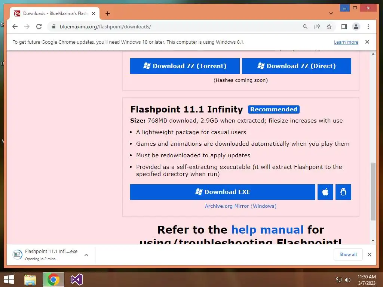Open the Chrome profile avatar menu
Screen dimensions: 383x287
click(x=356, y=27)
